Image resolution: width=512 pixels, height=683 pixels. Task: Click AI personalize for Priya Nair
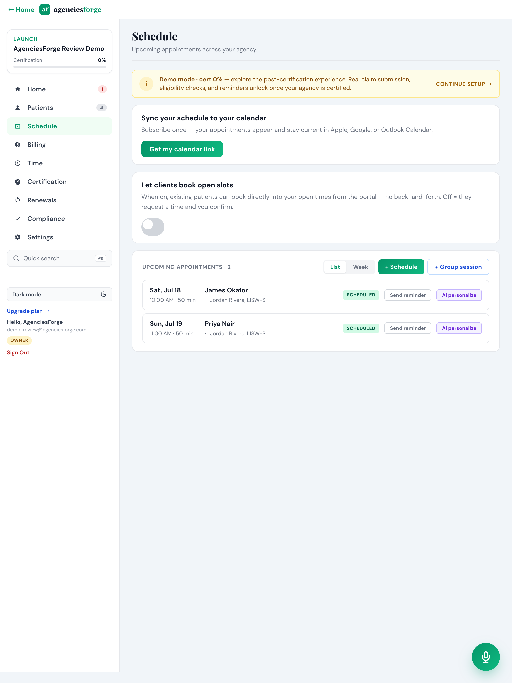(x=459, y=328)
